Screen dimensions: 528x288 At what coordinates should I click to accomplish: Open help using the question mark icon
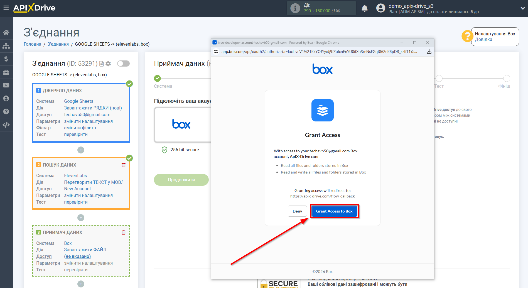click(x=6, y=111)
